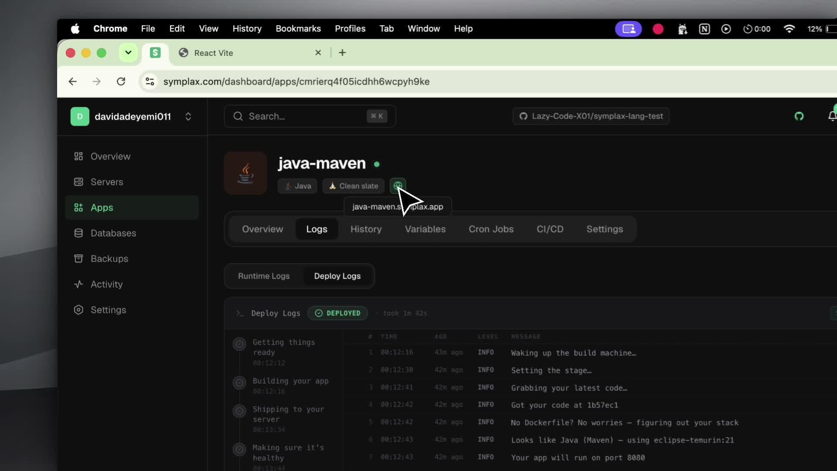This screenshot has height=471, width=837.
Task: Click the address bar URL
Action: (x=296, y=82)
